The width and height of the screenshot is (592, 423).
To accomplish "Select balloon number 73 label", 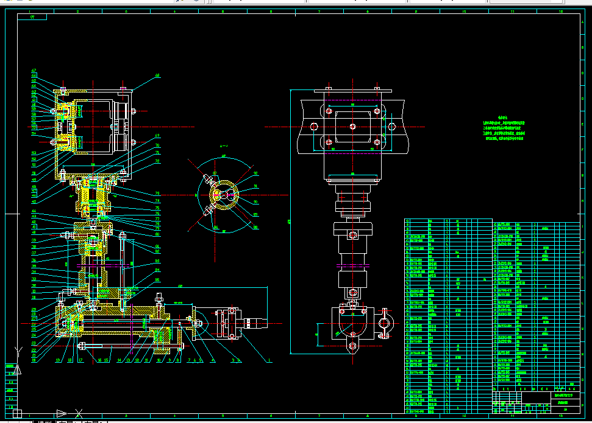I will [x=157, y=194].
